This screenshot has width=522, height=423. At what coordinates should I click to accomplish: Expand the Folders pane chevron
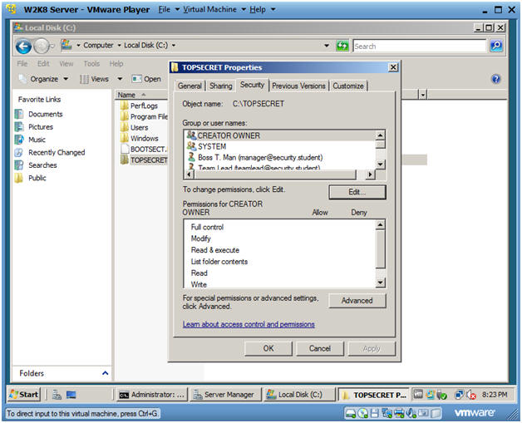[x=106, y=373]
